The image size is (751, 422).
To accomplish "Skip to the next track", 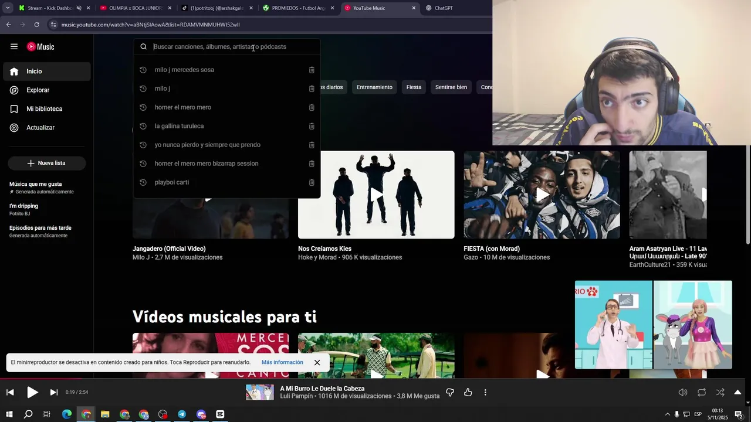I will click(54, 392).
